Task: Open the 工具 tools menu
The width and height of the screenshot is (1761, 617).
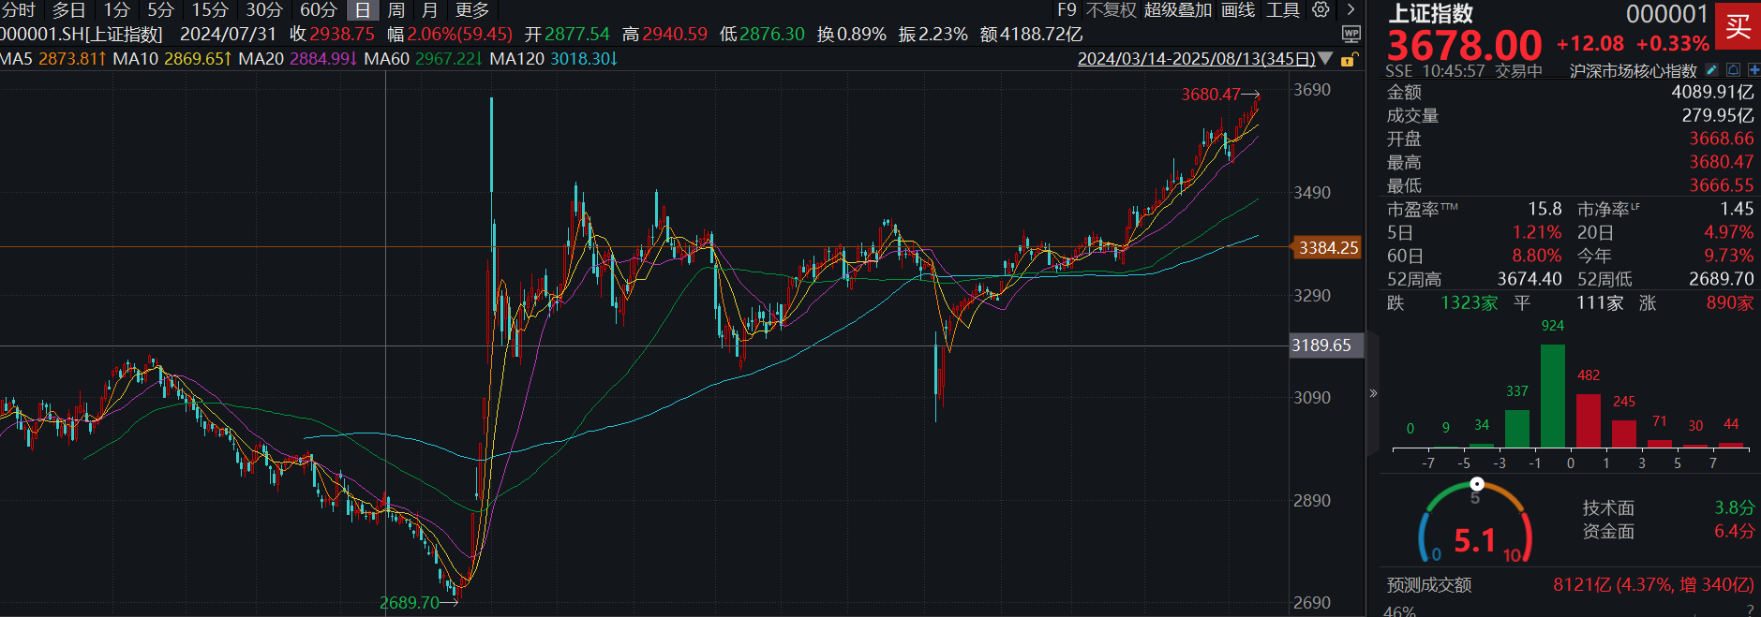Action: pos(1283,9)
